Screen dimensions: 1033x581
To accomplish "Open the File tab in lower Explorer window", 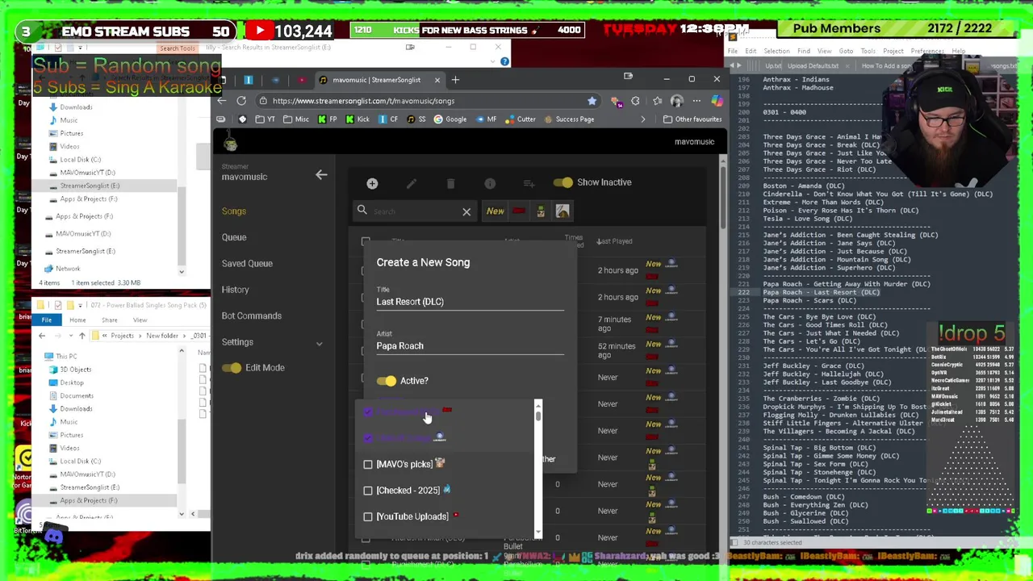I will click(47, 320).
